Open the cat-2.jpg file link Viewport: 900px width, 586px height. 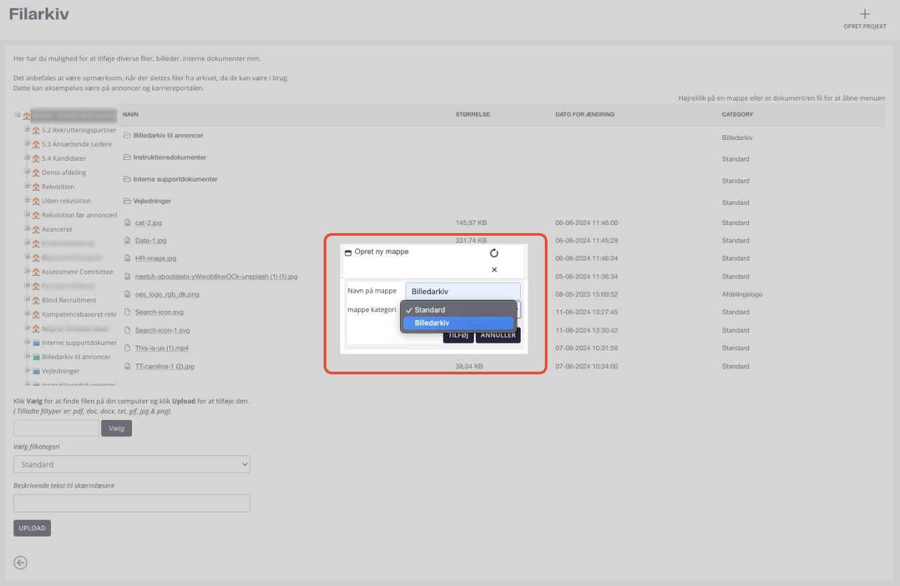click(148, 223)
